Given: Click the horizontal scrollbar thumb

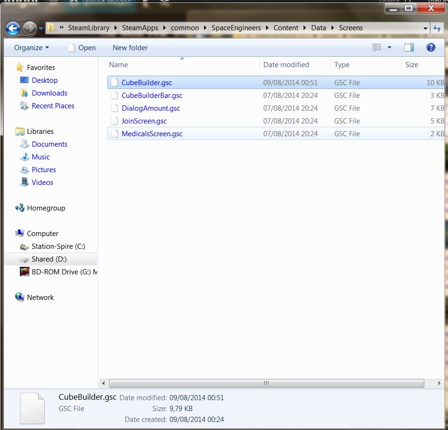Looking at the screenshot, I should pyautogui.click(x=267, y=383).
